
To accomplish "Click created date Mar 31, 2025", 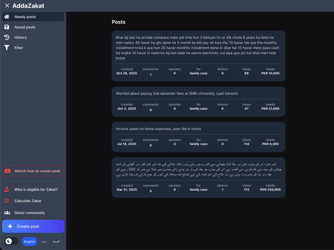I will tap(127, 190).
